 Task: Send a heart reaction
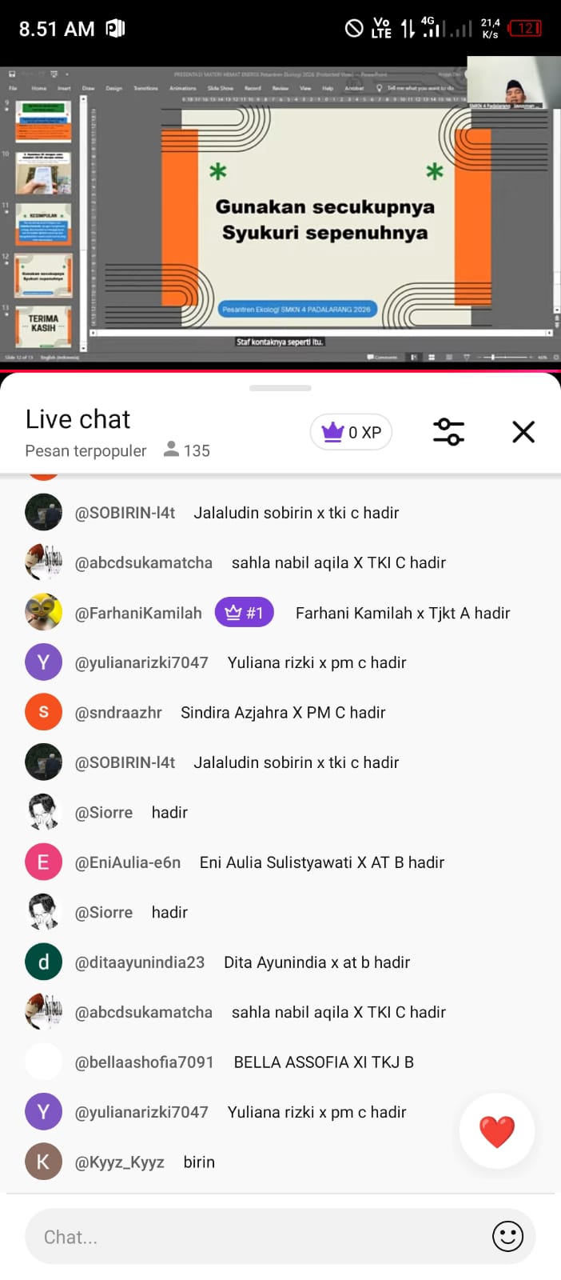497,1131
